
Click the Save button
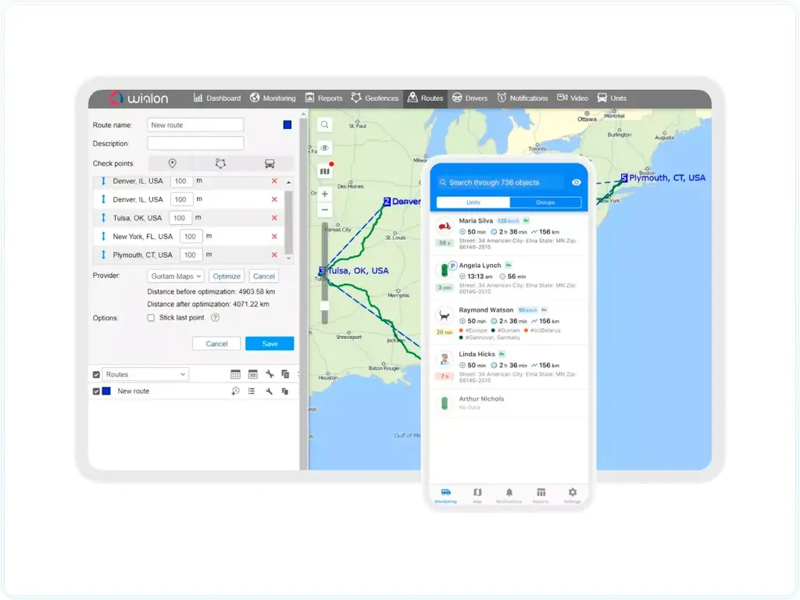[270, 344]
